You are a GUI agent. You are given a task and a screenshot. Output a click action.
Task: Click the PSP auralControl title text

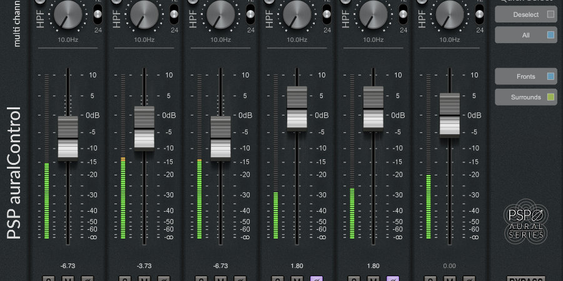[x=14, y=173]
